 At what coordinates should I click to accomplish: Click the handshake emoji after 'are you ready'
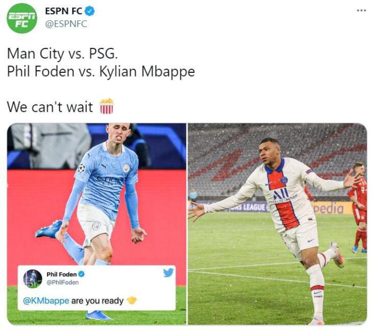(132, 301)
